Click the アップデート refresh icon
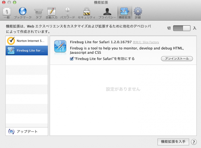201x148 pixels. click(11, 132)
